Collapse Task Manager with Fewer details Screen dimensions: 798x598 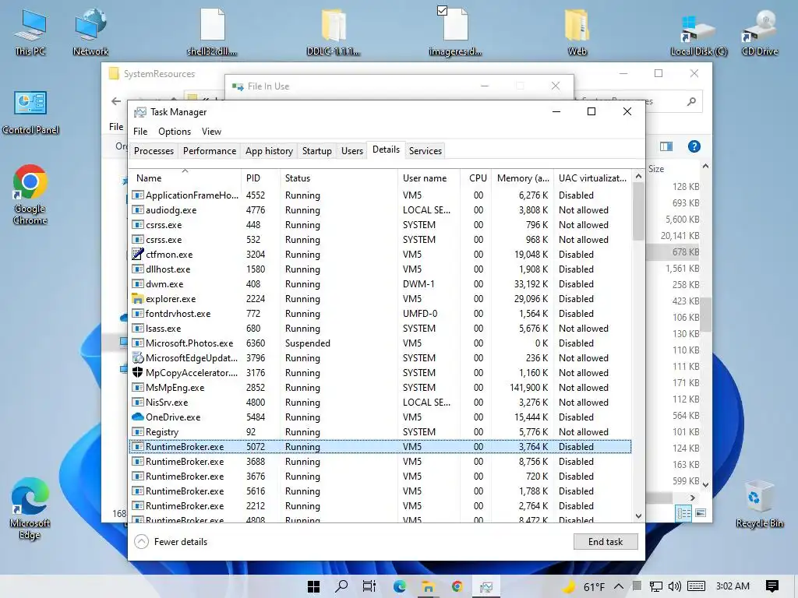(171, 542)
